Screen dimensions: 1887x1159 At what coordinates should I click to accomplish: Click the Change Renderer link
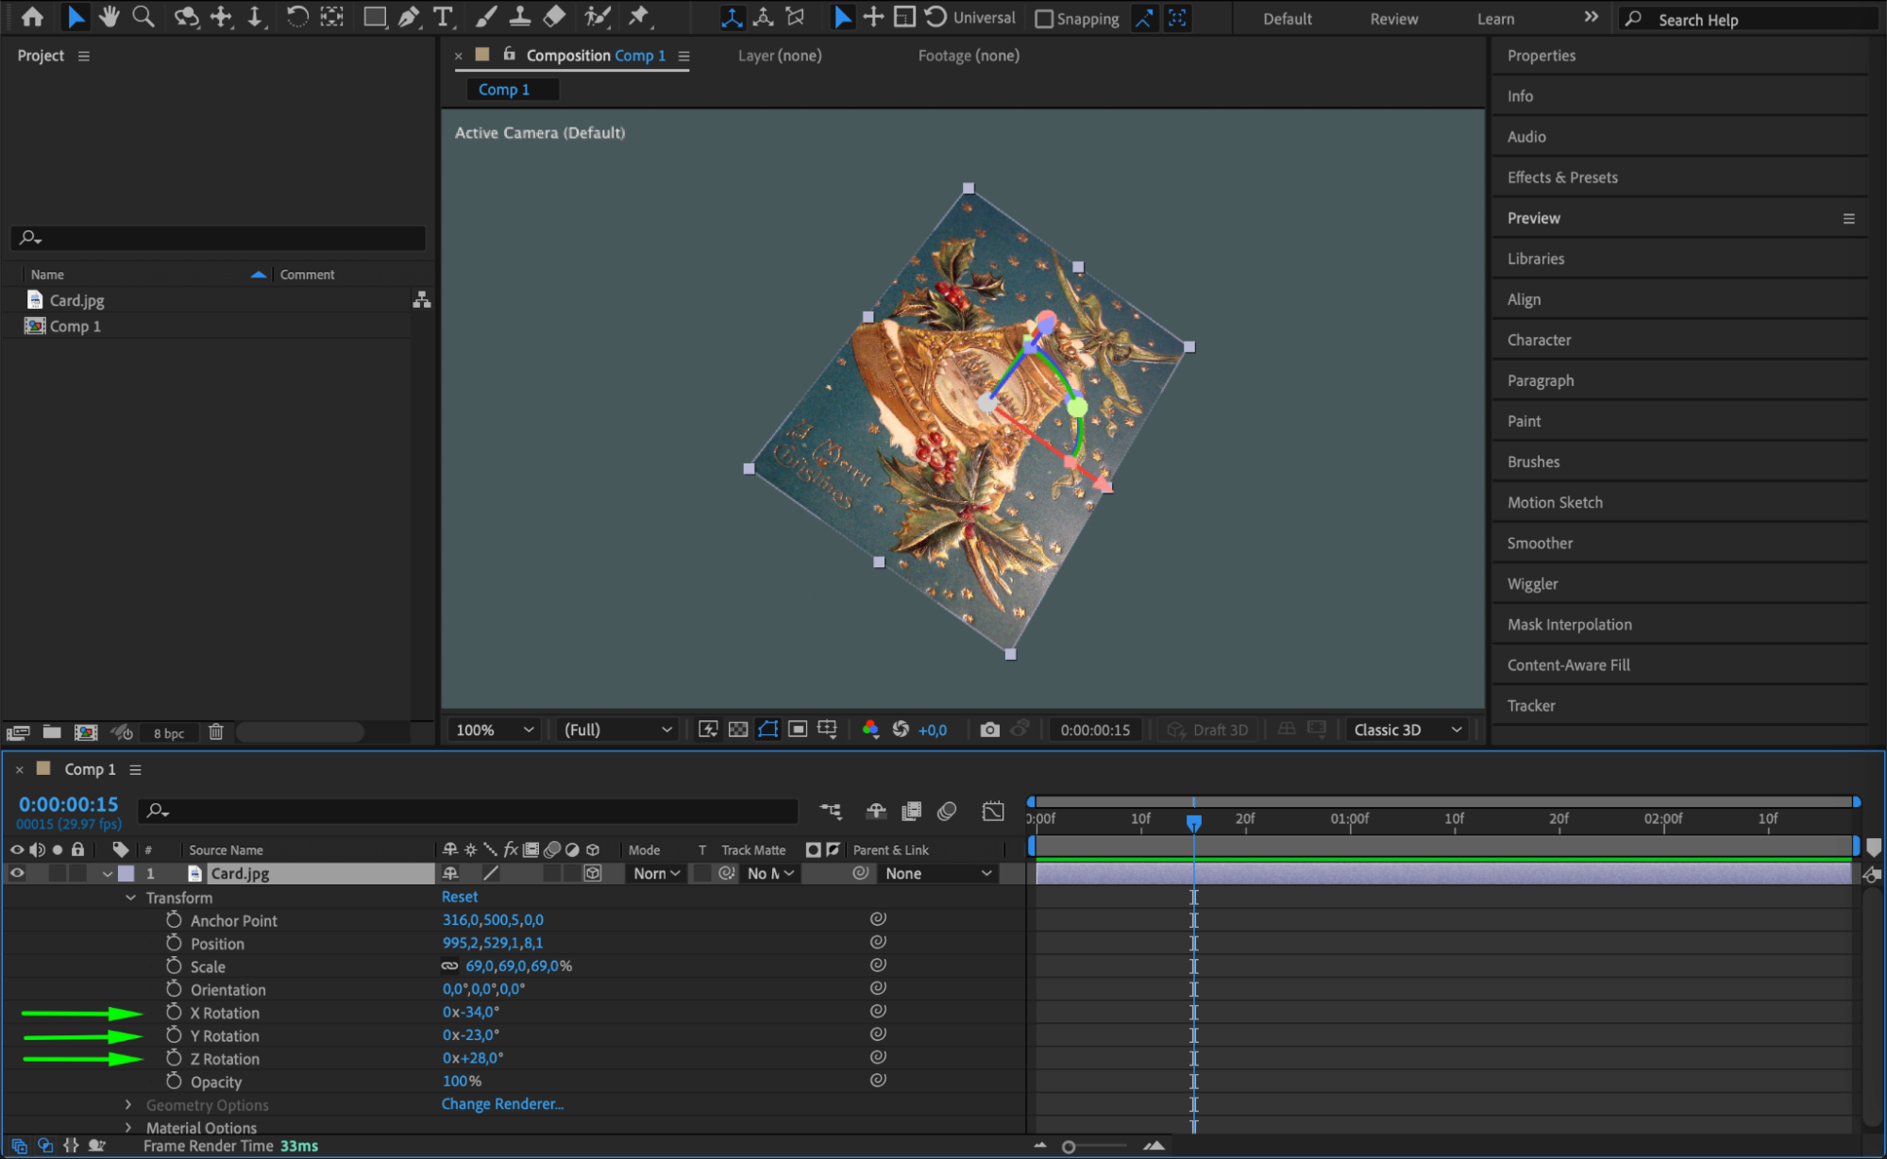click(x=502, y=1103)
